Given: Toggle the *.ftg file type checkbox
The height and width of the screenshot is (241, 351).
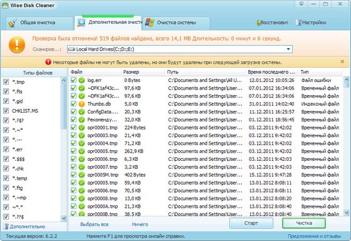Looking at the screenshot, I should point(6,188).
